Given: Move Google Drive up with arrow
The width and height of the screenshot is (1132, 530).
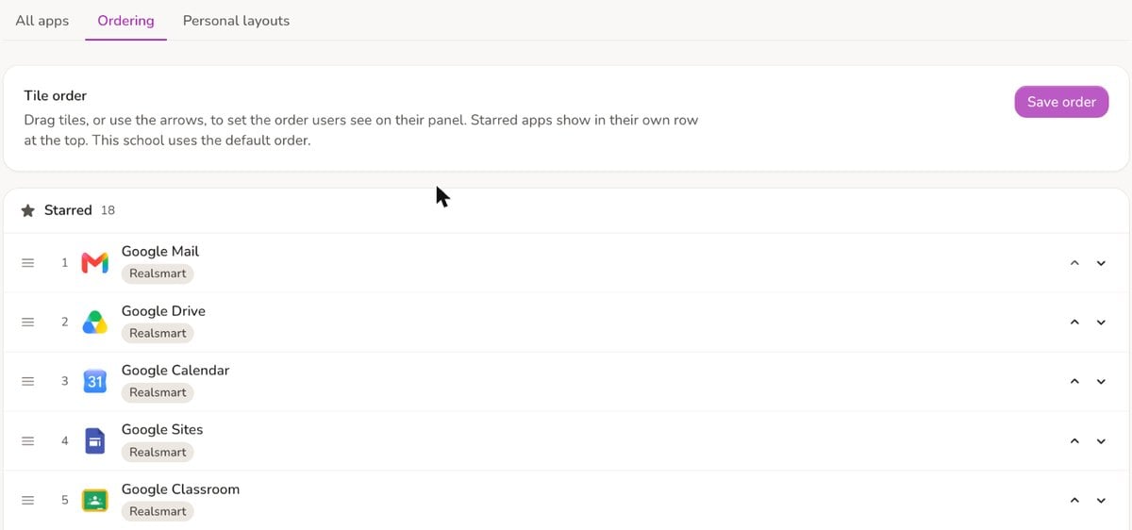Looking at the screenshot, I should click(x=1074, y=323).
